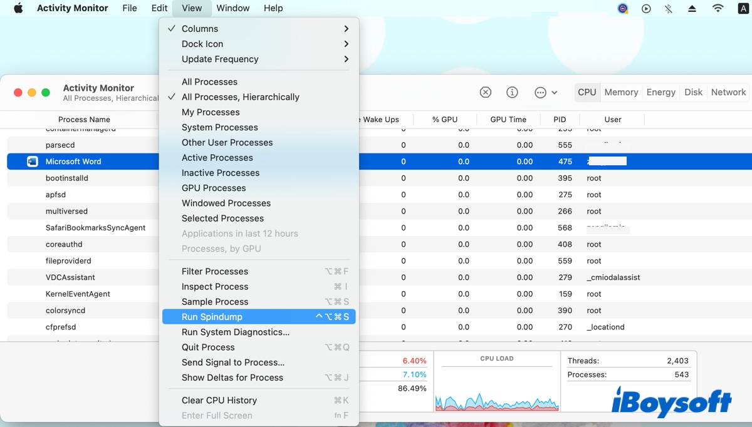
Task: Open the Apple menu logo
Action: (x=18, y=8)
